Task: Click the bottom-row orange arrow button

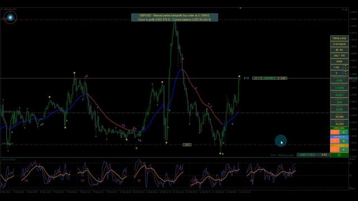Action: coord(335,150)
